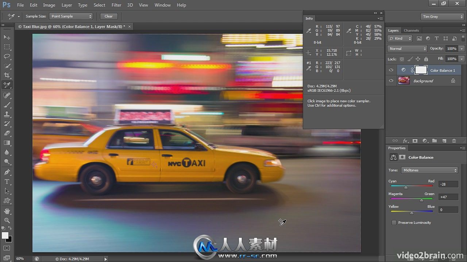The width and height of the screenshot is (467, 262).
Task: Open the Properties panel flyout menu
Action: [463, 148]
